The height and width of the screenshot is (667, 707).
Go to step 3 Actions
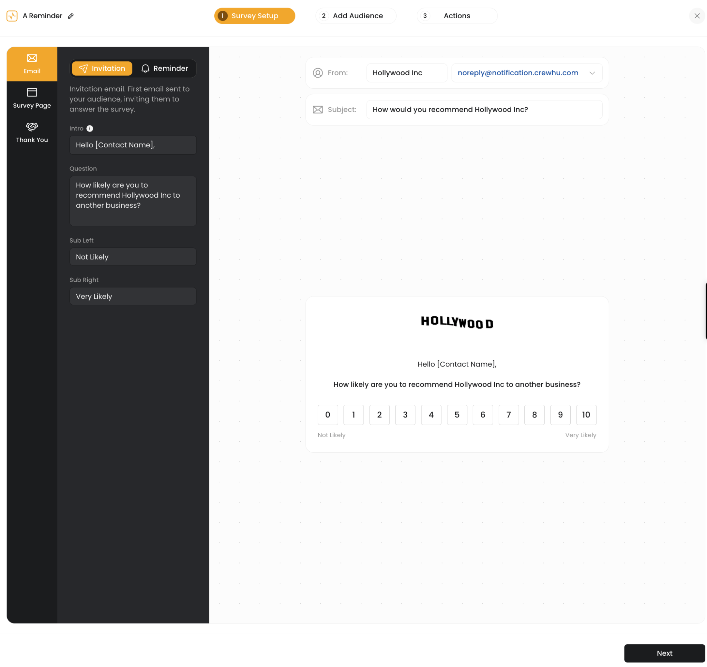pyautogui.click(x=457, y=16)
